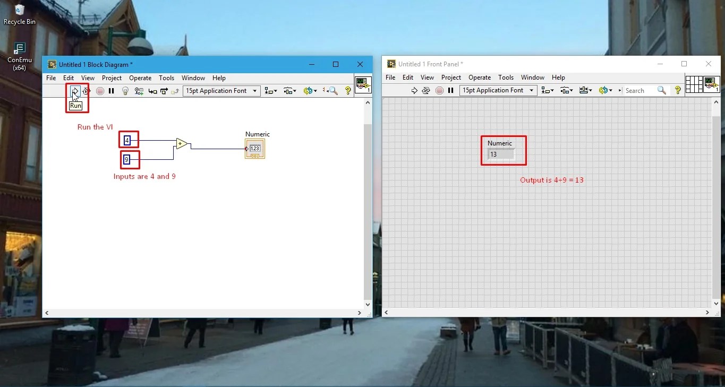Click the Run arrow on the Front Panel

415,91
